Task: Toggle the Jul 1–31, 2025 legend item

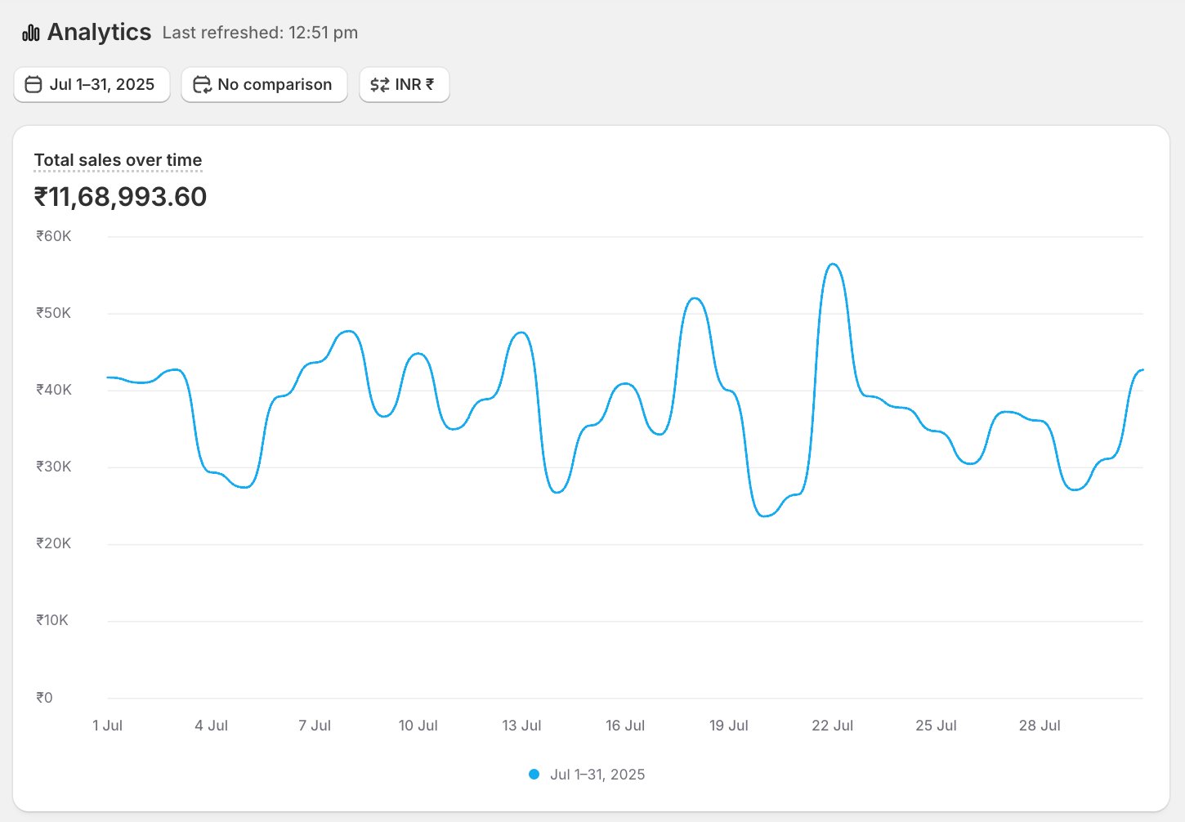Action: [587, 774]
